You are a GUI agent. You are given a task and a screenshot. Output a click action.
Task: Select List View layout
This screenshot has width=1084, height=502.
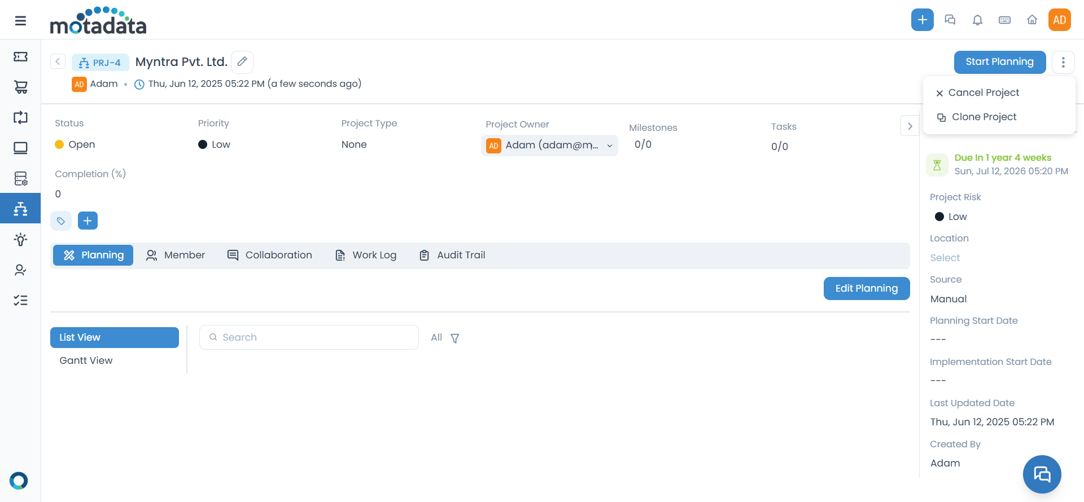coord(115,337)
